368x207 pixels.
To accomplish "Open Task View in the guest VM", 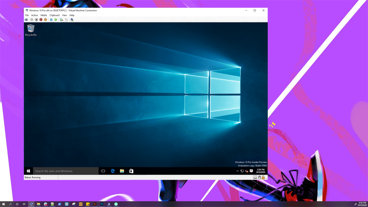I will pos(103,171).
